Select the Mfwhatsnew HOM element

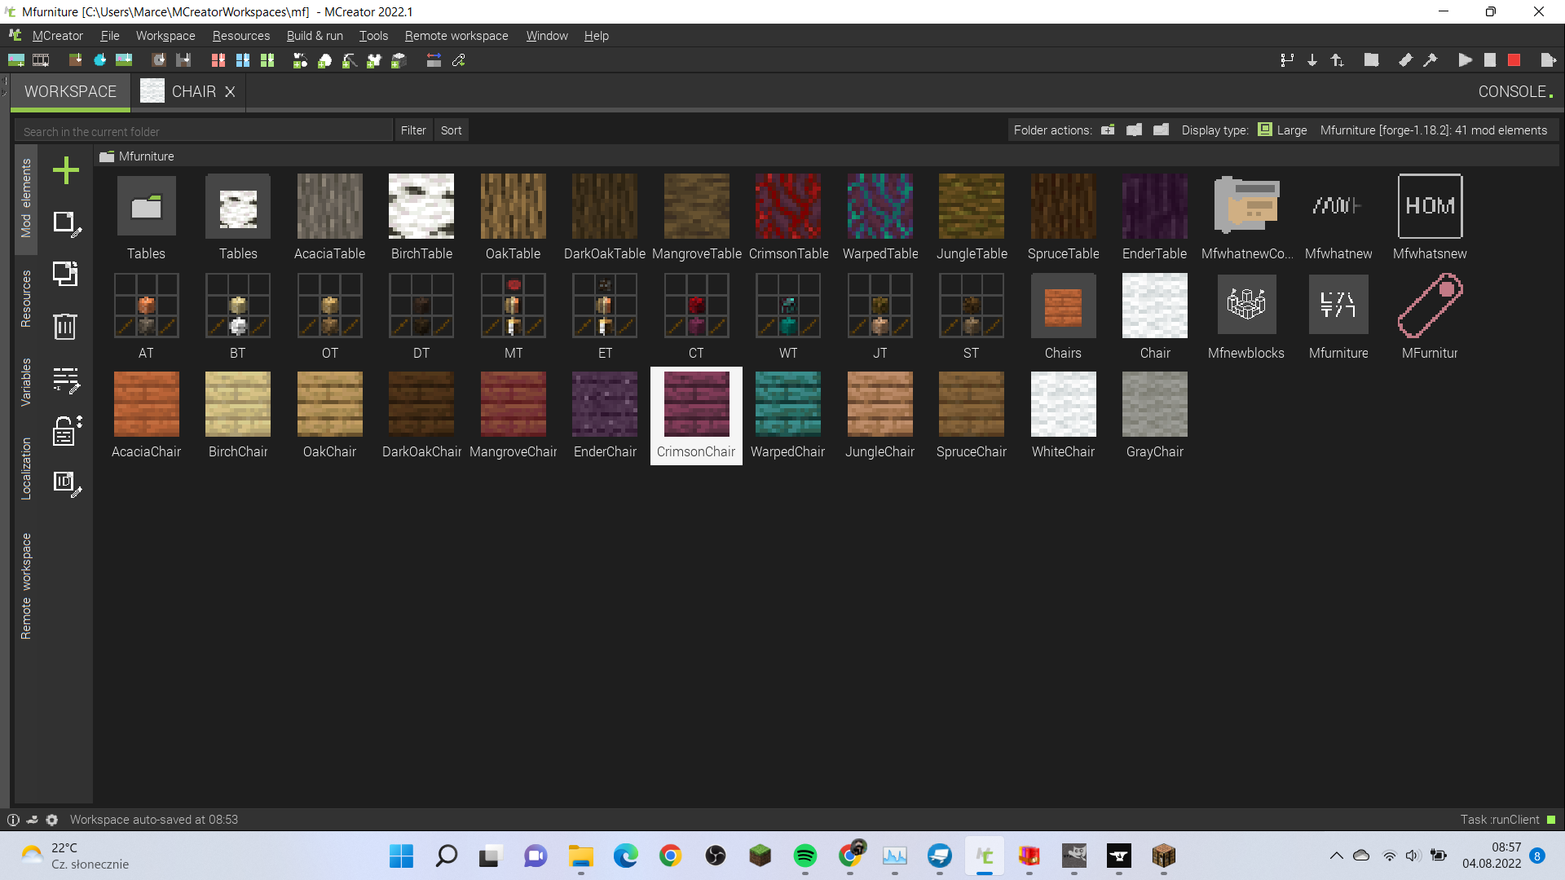[1430, 218]
